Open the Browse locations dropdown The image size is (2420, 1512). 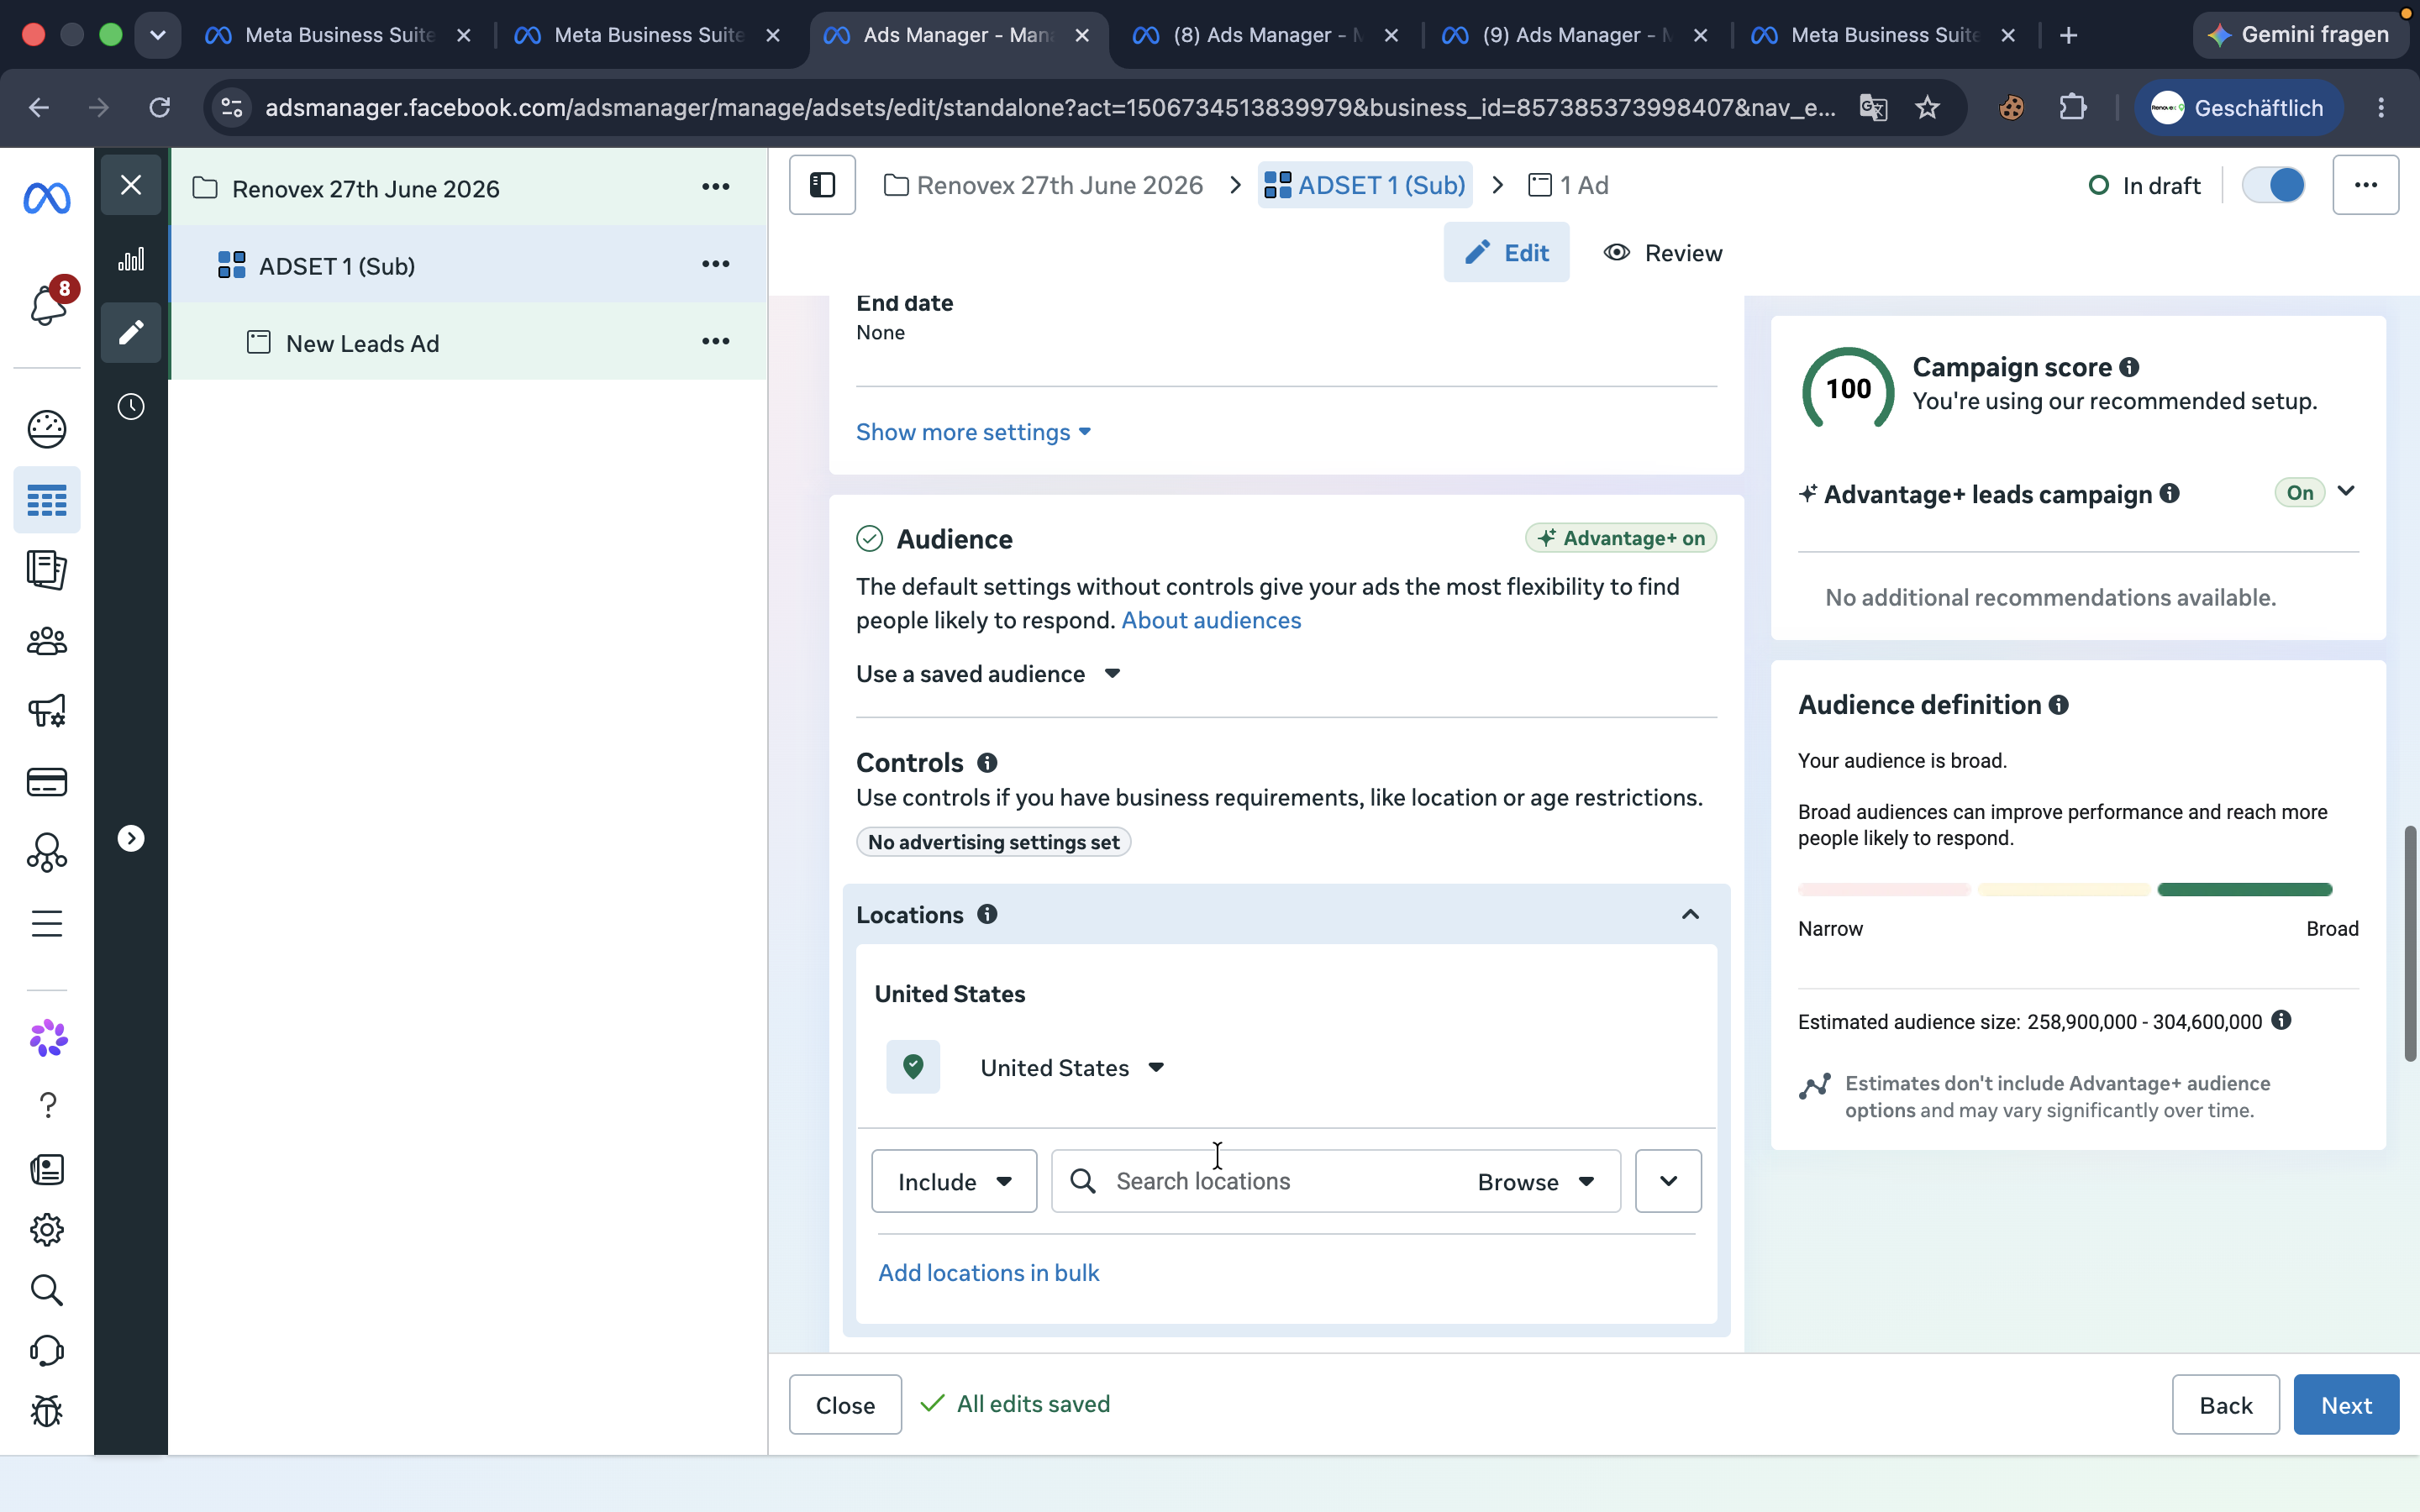point(1536,1181)
